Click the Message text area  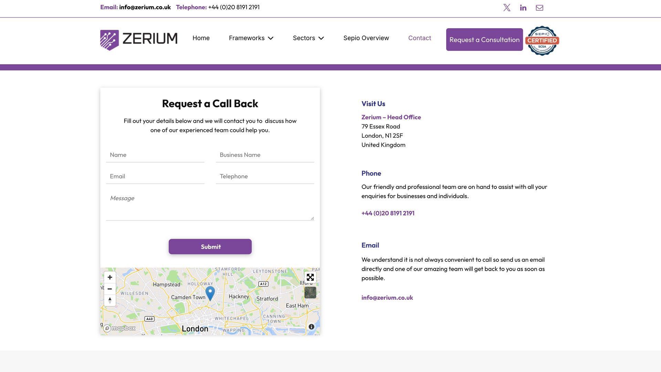coord(210,206)
